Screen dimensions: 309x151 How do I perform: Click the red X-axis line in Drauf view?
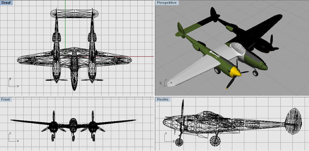tap(130, 57)
